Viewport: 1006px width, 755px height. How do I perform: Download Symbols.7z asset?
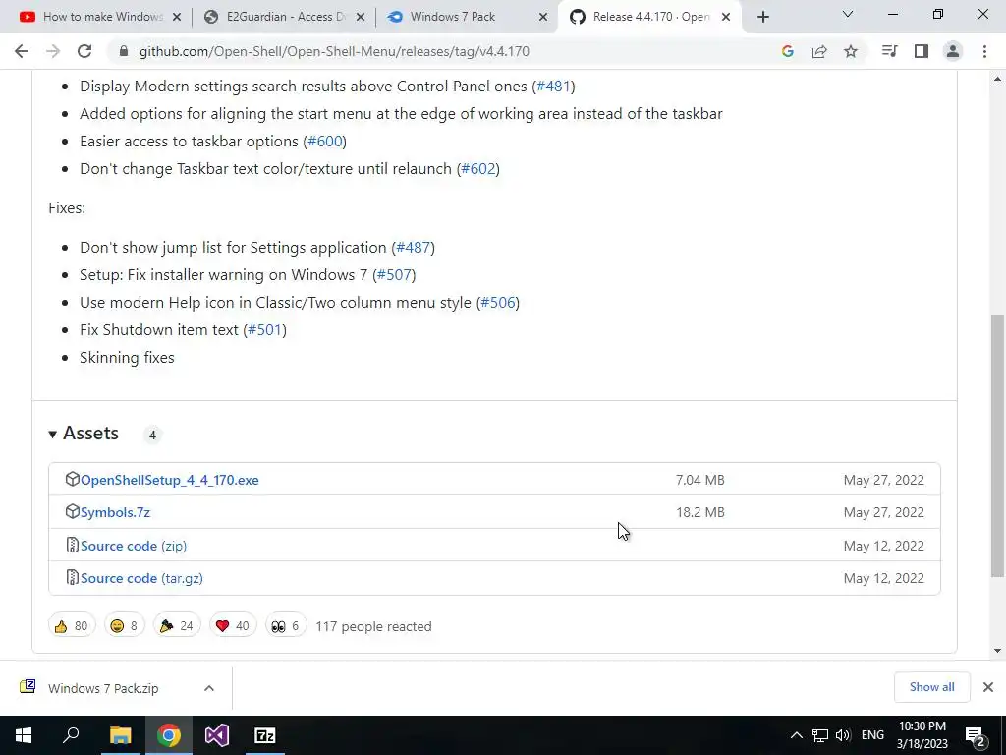[116, 512]
